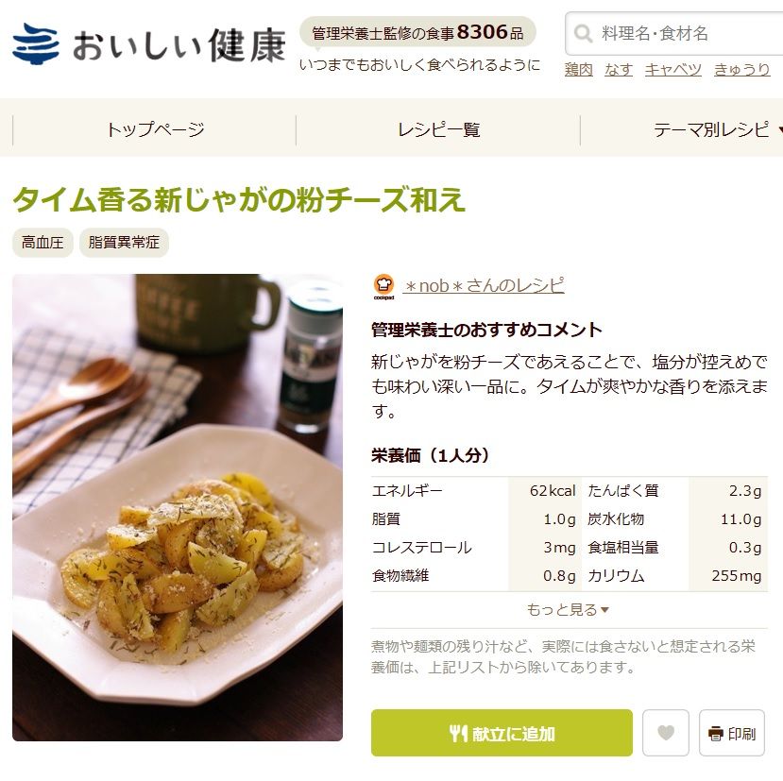The height and width of the screenshot is (781, 783).
Task: Click the potato dish photo
Action: 178,507
